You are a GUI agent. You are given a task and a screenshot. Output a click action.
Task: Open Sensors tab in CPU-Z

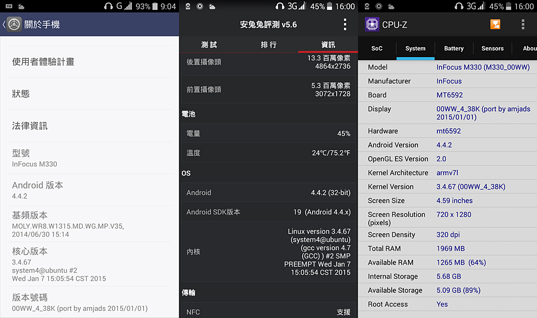[x=492, y=48]
